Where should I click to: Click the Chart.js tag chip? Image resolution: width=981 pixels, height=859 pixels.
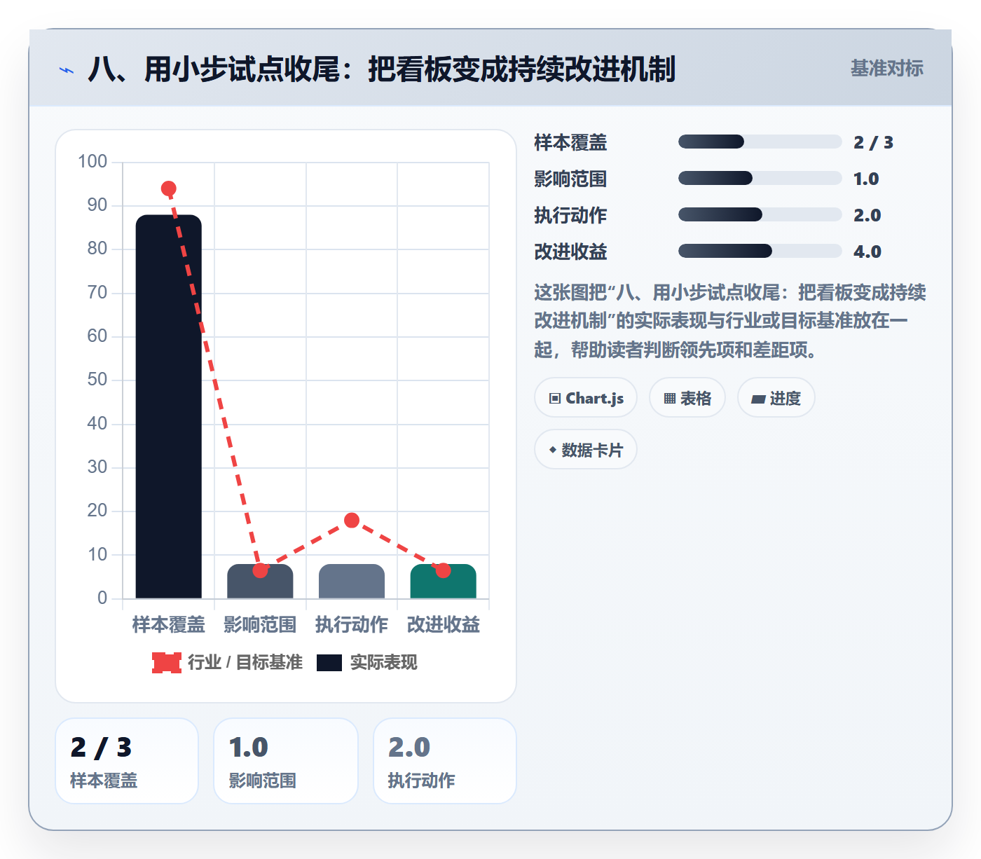[586, 398]
